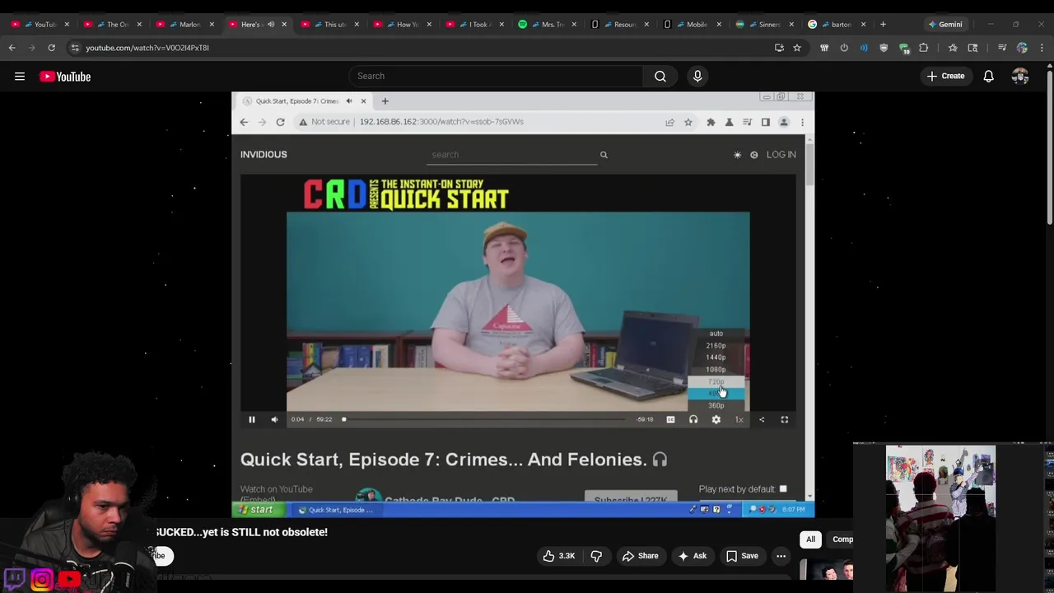
Task: Pause the Invidious video player
Action: (252, 420)
